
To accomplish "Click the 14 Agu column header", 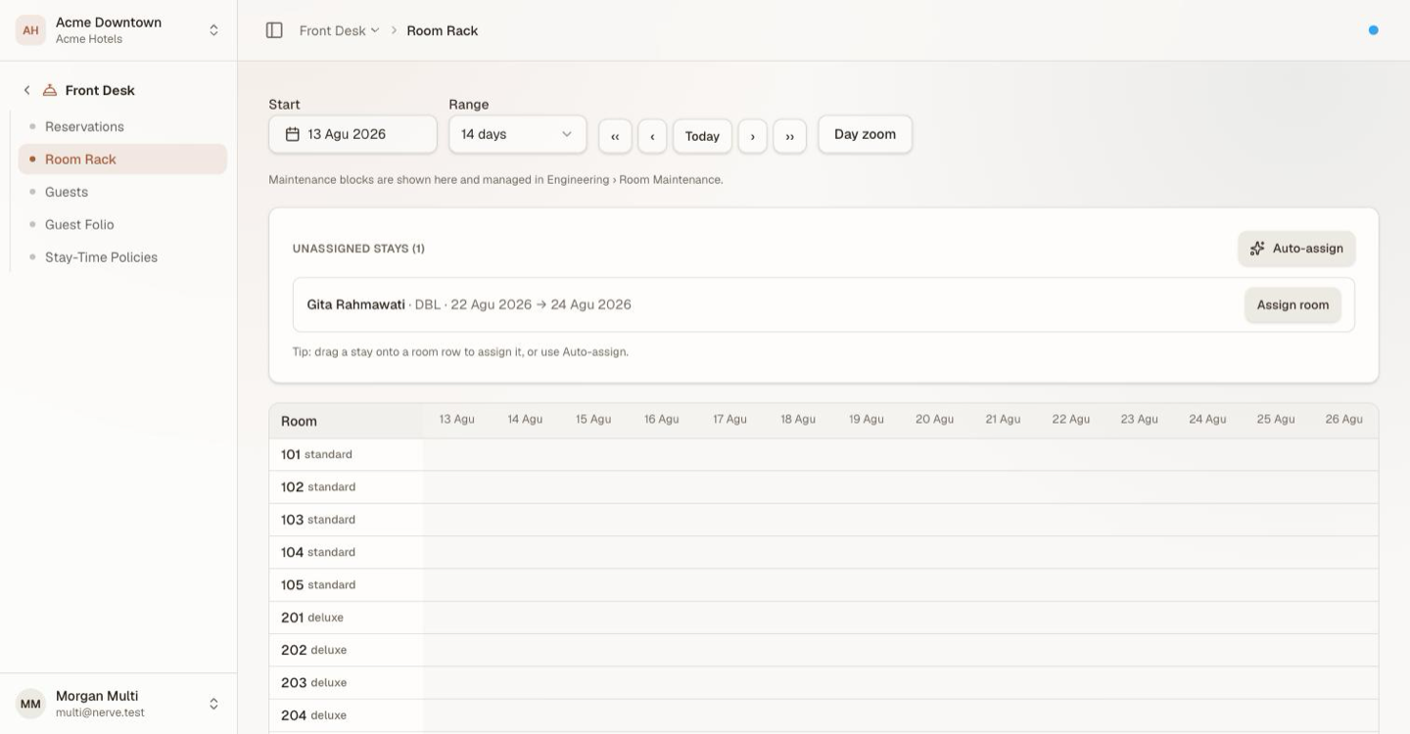I will pos(525,419).
